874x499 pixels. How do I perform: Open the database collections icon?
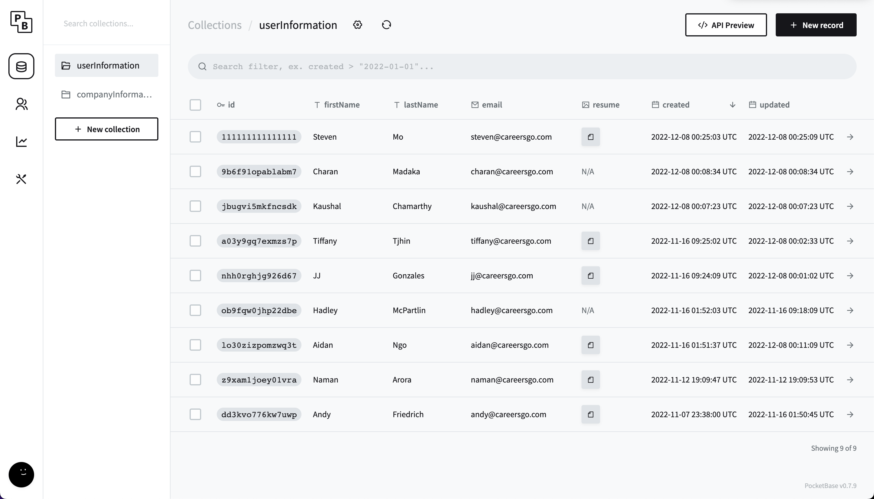(x=21, y=66)
